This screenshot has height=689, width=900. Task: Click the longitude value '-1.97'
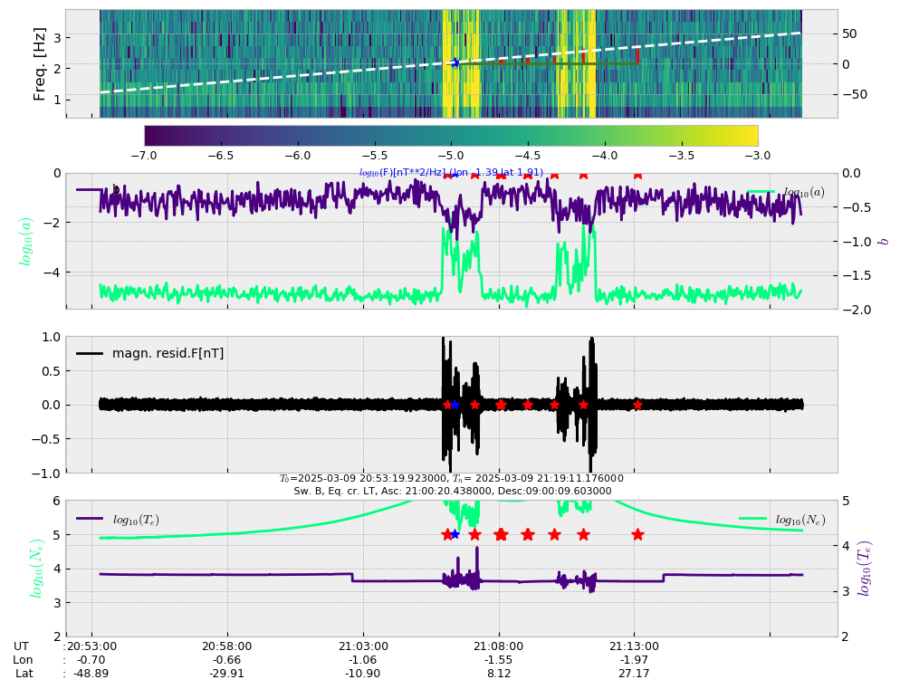click(x=634, y=660)
